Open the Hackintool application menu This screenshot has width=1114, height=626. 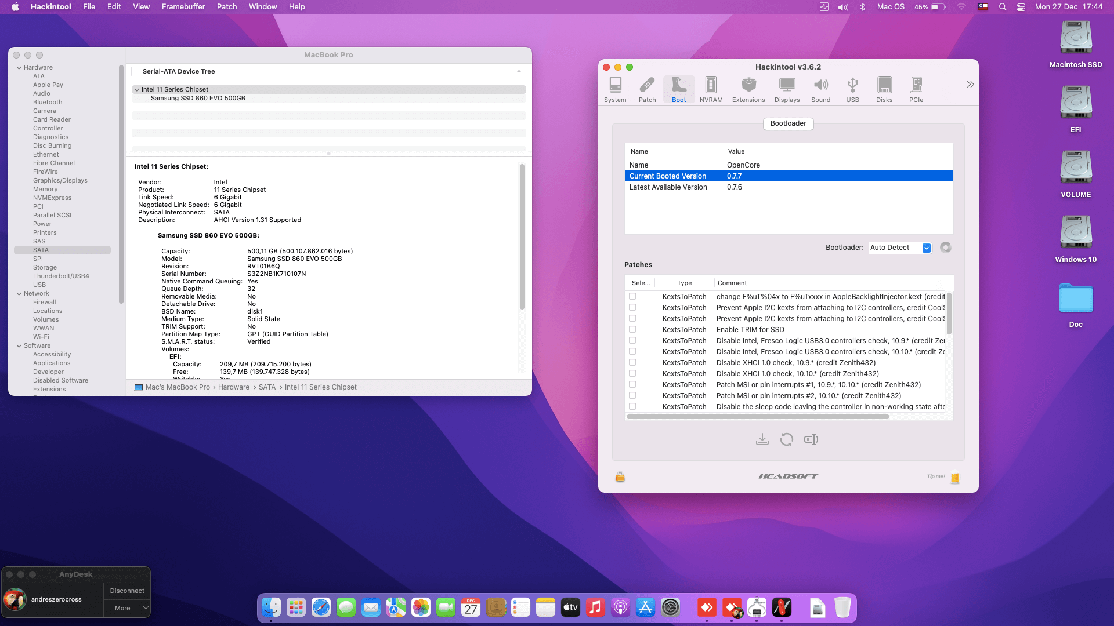coord(51,7)
